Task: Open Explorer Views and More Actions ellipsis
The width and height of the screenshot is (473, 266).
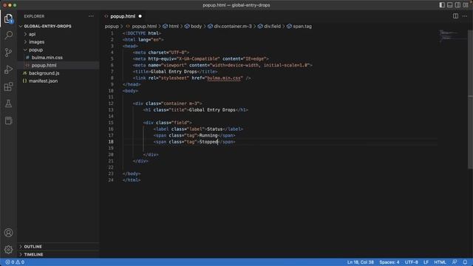Action: pos(91,16)
